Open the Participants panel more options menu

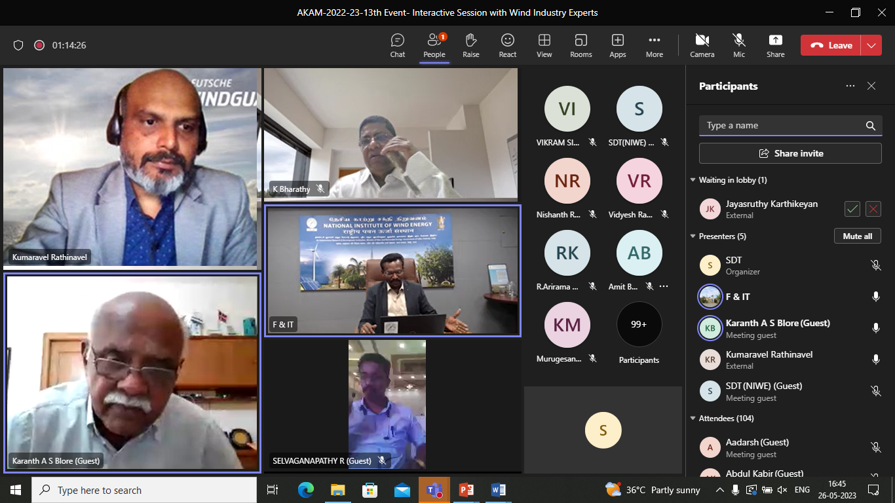(x=850, y=86)
